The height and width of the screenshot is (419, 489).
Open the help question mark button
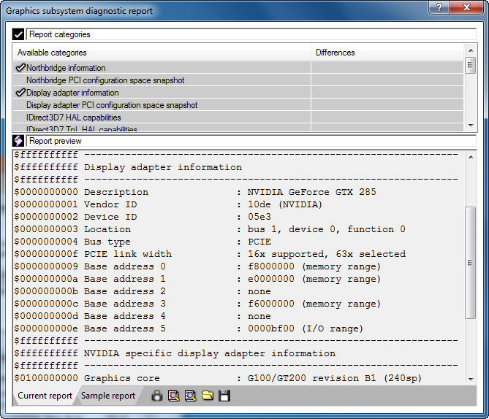pos(439,7)
